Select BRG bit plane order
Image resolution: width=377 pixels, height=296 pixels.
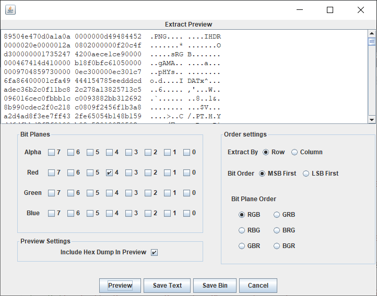277,230
